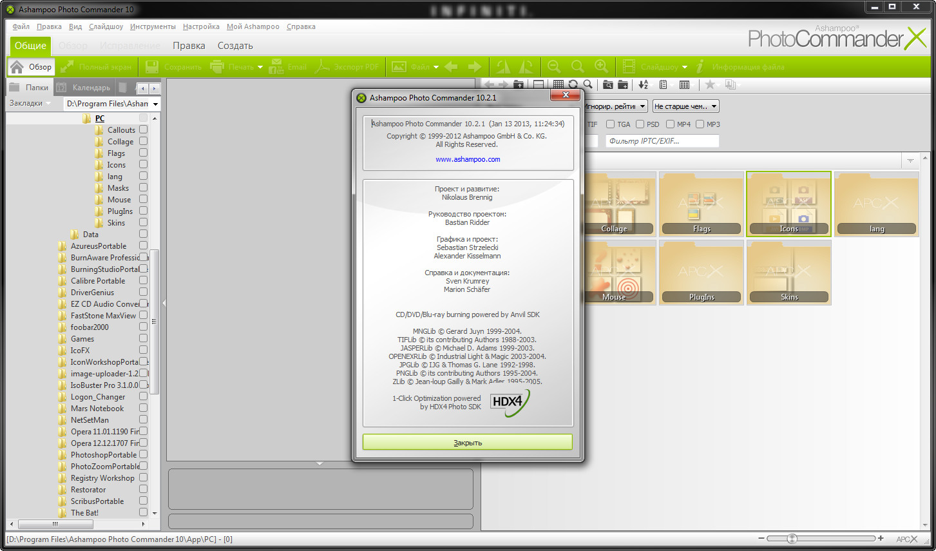936x551 pixels.
Task: Click the folder search icon
Action: 607,85
